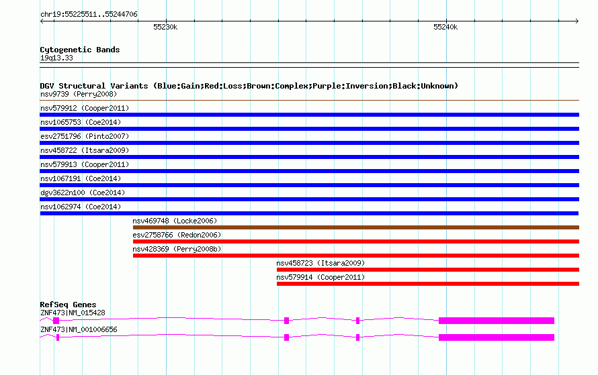Click the nsv469748 (Locke2006) label
Image resolution: width=598 pixels, height=375 pixels.
pyautogui.click(x=175, y=221)
